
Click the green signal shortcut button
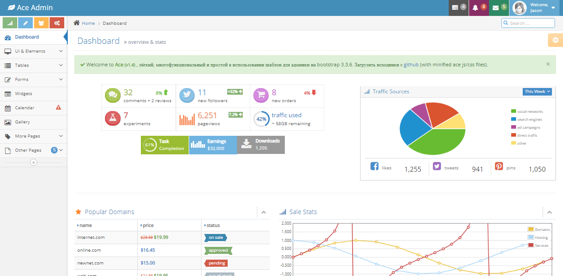[10, 23]
